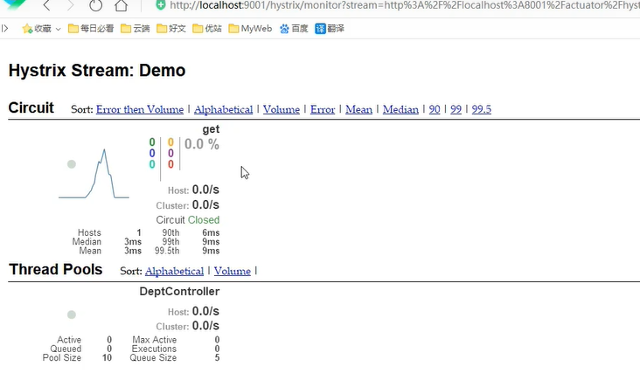Click the Circuit Closed status text
Viewport: 640px width, 387px height.
188,220
